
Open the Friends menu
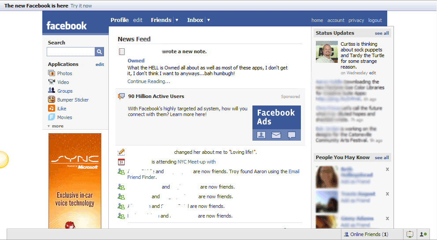(x=161, y=20)
